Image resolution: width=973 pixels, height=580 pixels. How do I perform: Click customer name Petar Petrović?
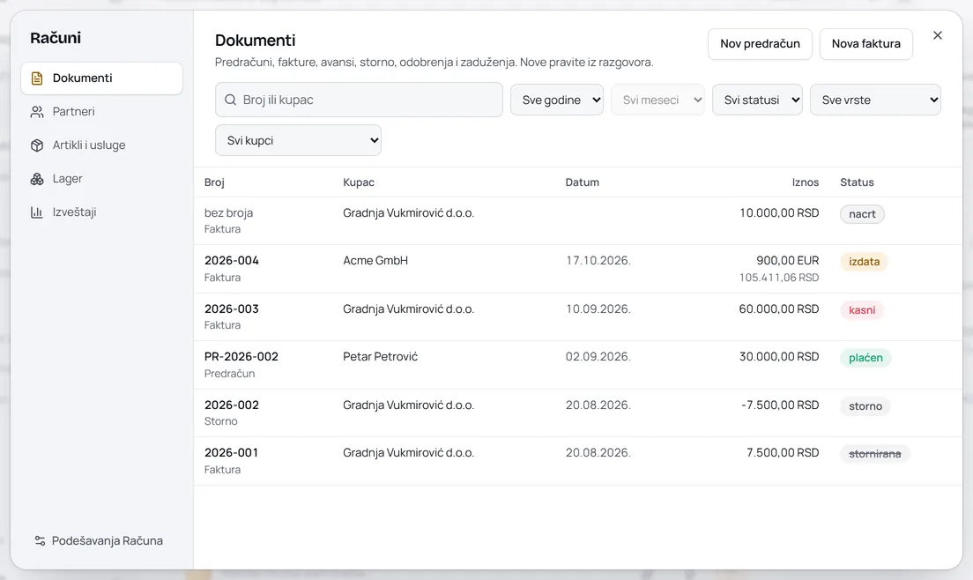(x=381, y=357)
